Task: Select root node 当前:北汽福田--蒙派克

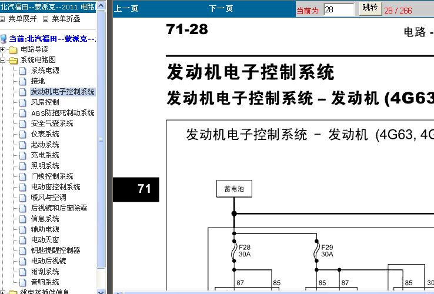Action: click(52, 38)
